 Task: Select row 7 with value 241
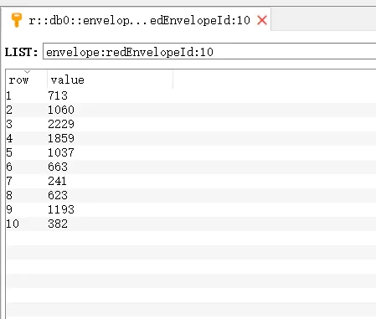pos(191,181)
